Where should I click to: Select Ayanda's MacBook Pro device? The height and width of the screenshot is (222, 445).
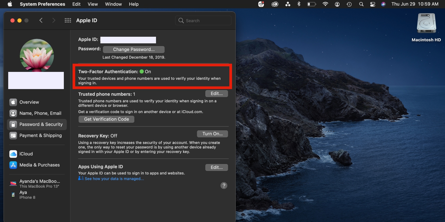pos(37,183)
